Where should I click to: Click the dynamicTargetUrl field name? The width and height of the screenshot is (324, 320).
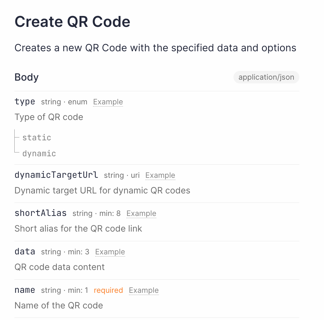(56, 175)
